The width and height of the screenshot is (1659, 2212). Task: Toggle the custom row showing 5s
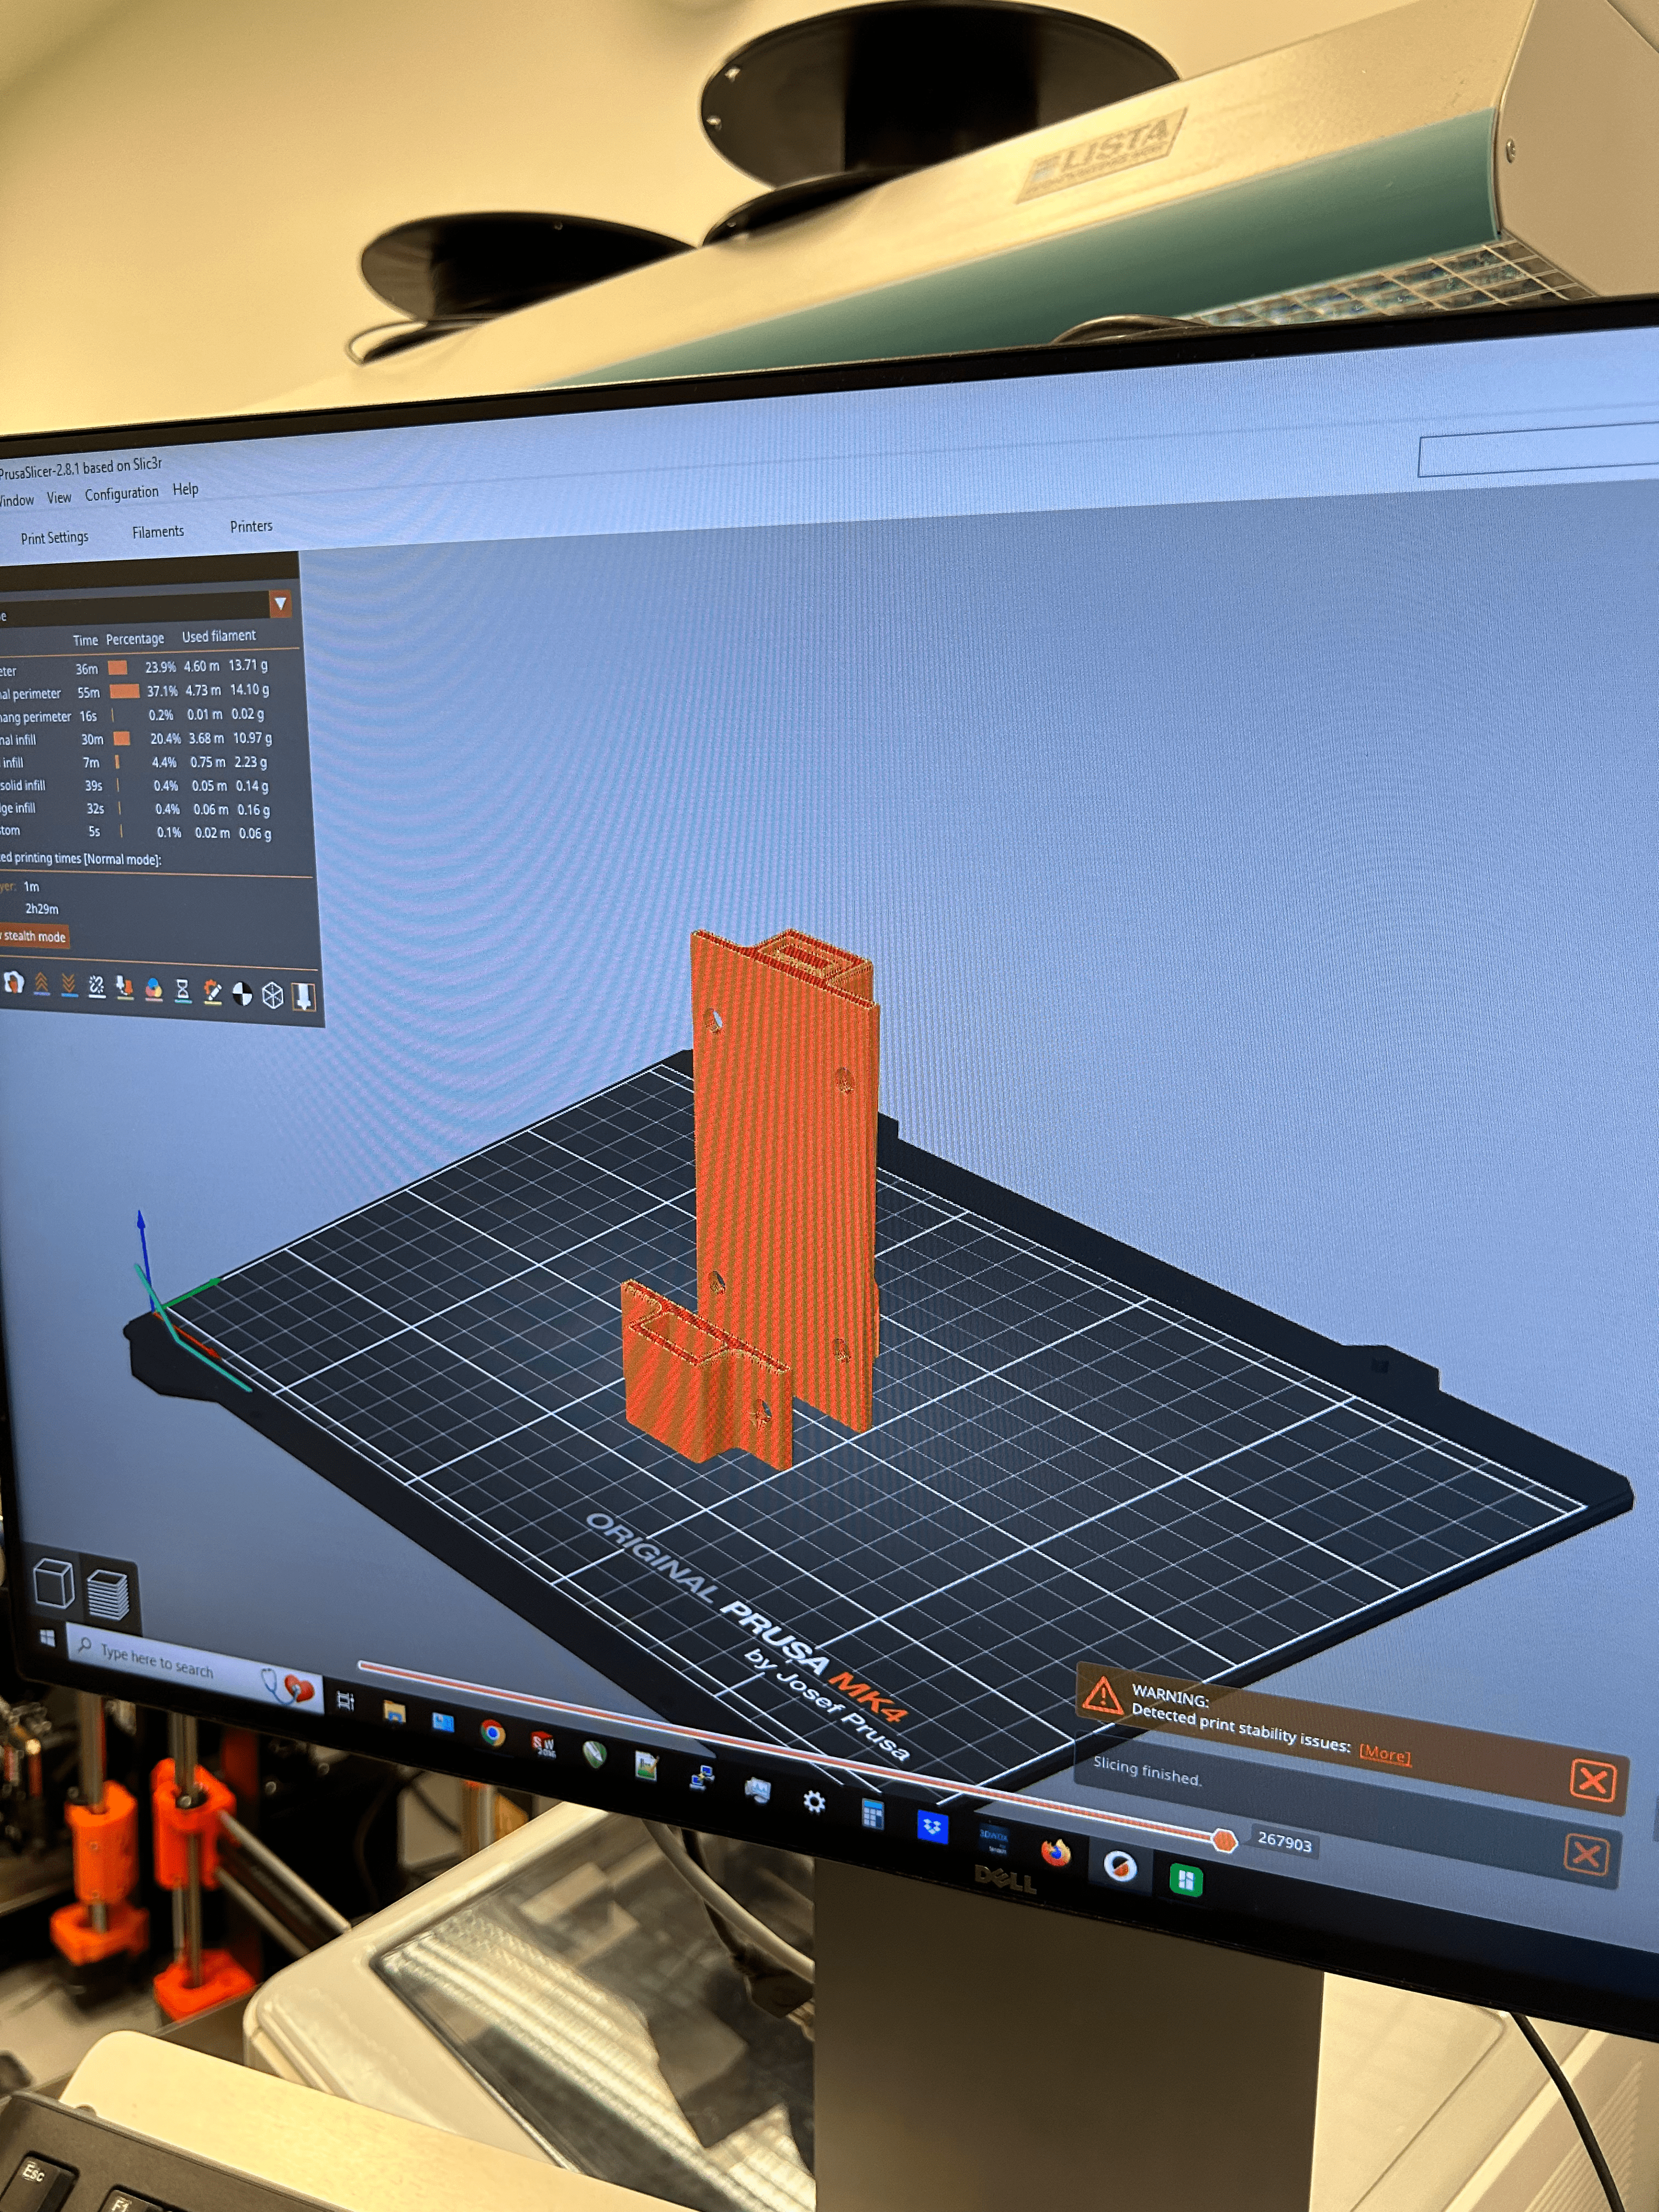click(x=135, y=832)
